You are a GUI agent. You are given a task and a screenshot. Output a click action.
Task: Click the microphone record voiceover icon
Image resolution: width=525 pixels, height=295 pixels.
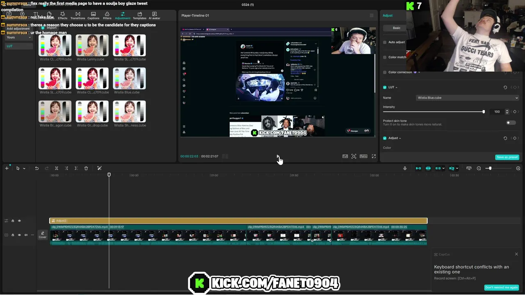coord(405,168)
